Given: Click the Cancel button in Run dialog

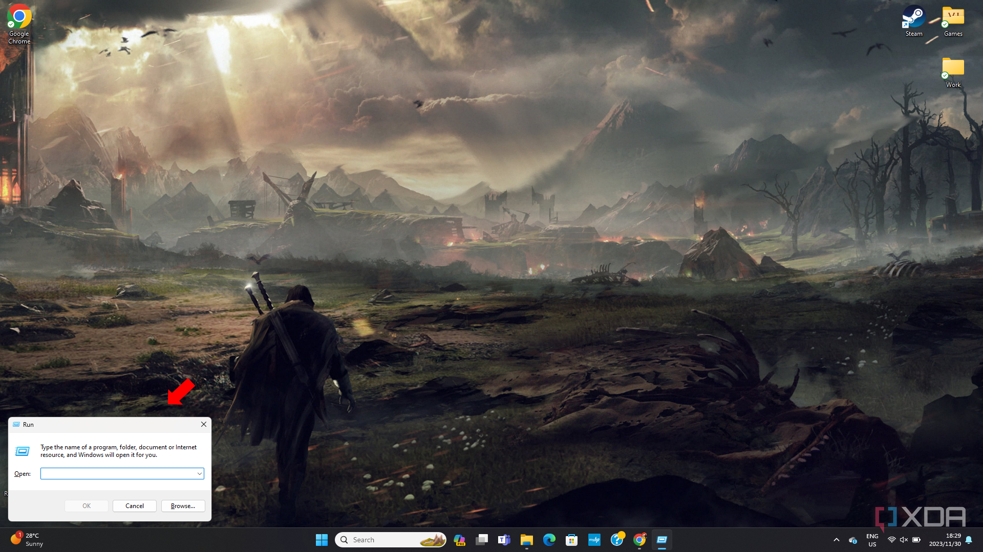Looking at the screenshot, I should (x=135, y=506).
